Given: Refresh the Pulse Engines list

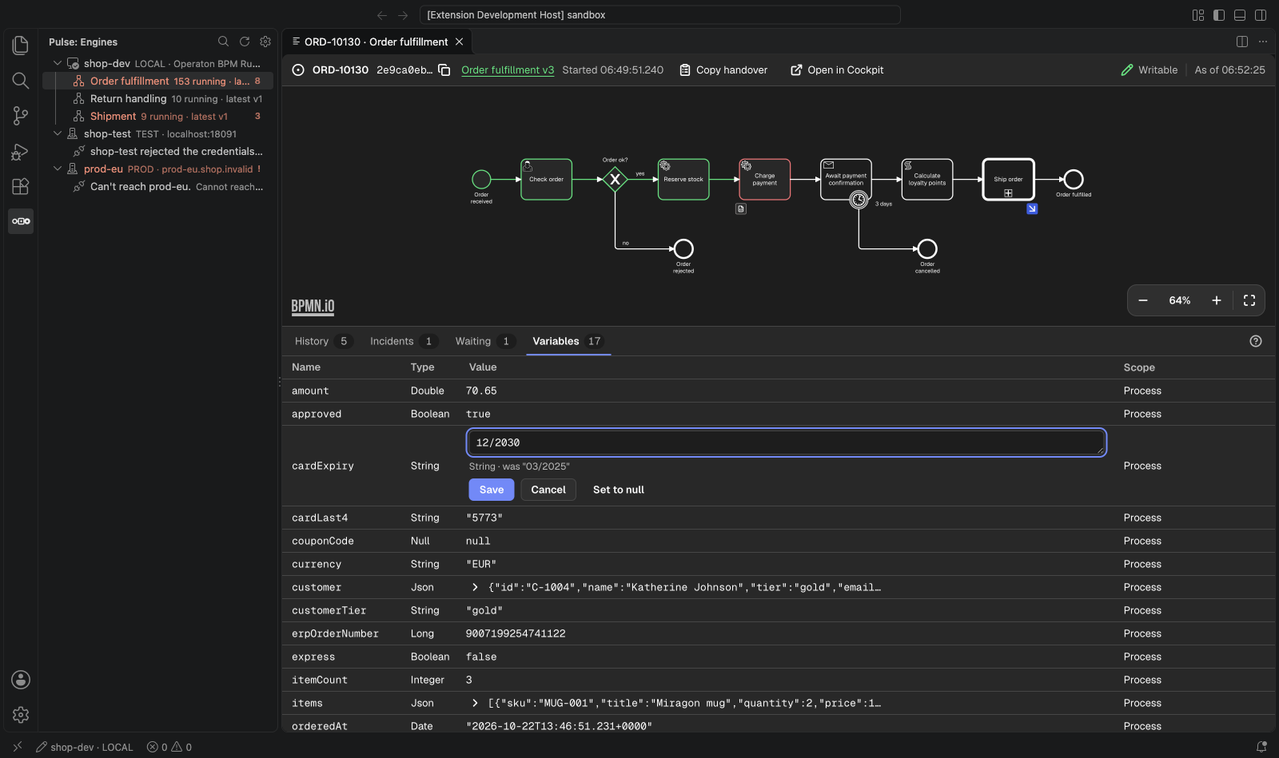Looking at the screenshot, I should tap(245, 42).
